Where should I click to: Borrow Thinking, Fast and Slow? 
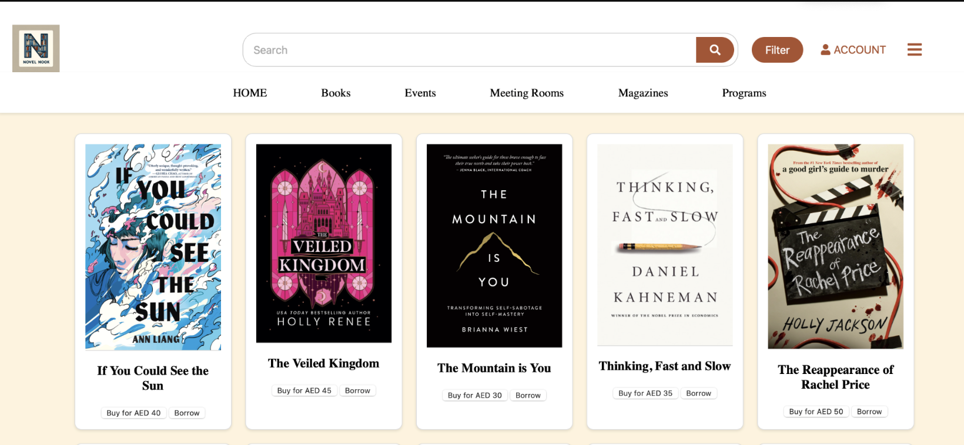pyautogui.click(x=699, y=393)
